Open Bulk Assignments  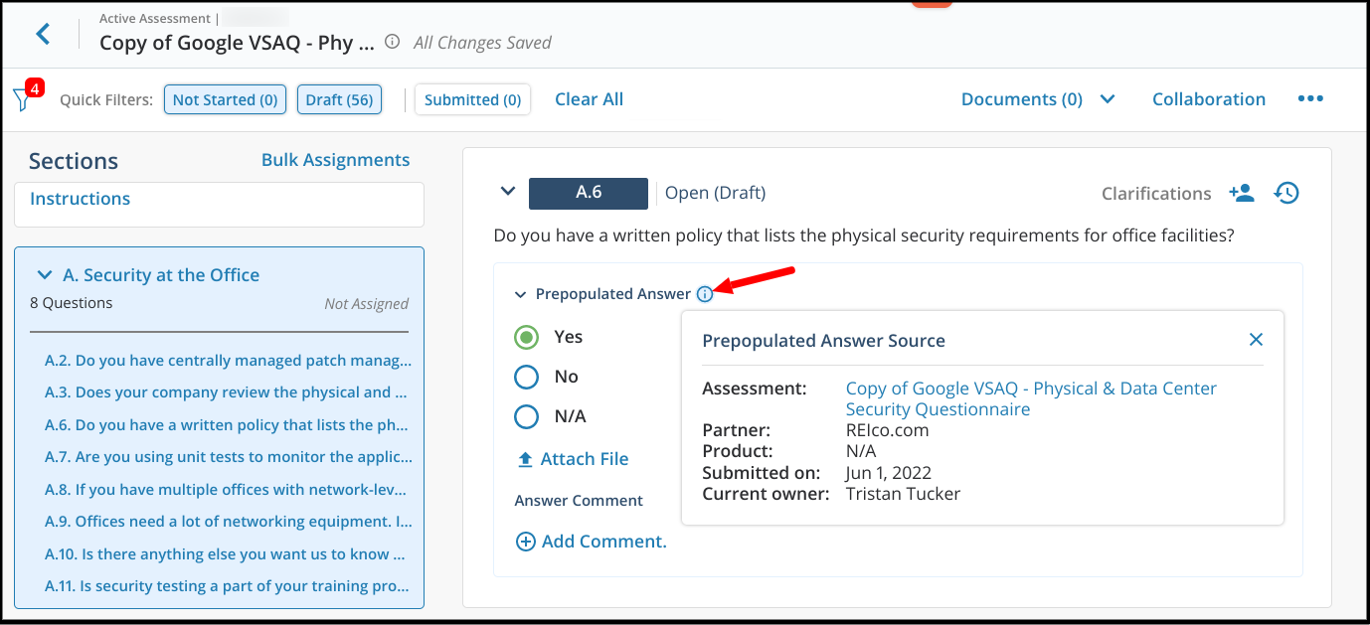[335, 159]
